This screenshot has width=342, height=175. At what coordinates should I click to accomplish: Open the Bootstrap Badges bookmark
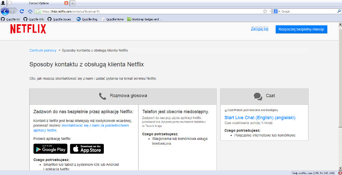144,19
